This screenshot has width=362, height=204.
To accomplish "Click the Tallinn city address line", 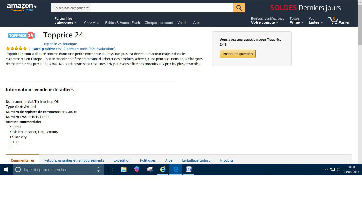I will tap(18, 137).
